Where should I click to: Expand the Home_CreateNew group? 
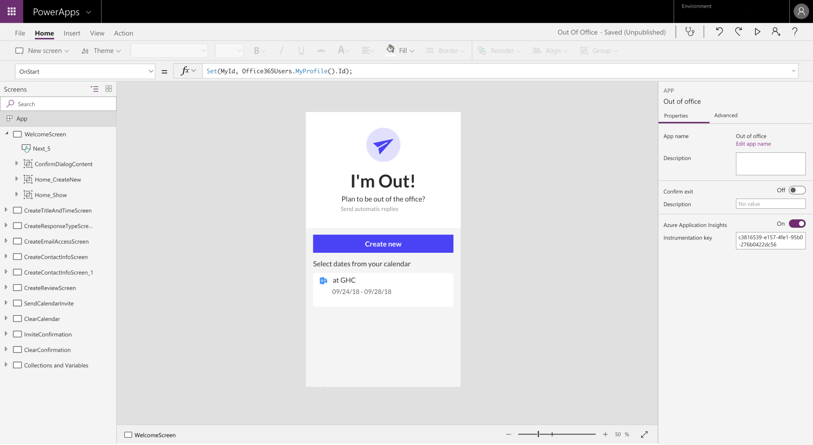click(x=17, y=179)
